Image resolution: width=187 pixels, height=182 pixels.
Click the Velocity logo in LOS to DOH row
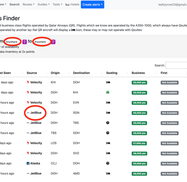(x=28, y=143)
